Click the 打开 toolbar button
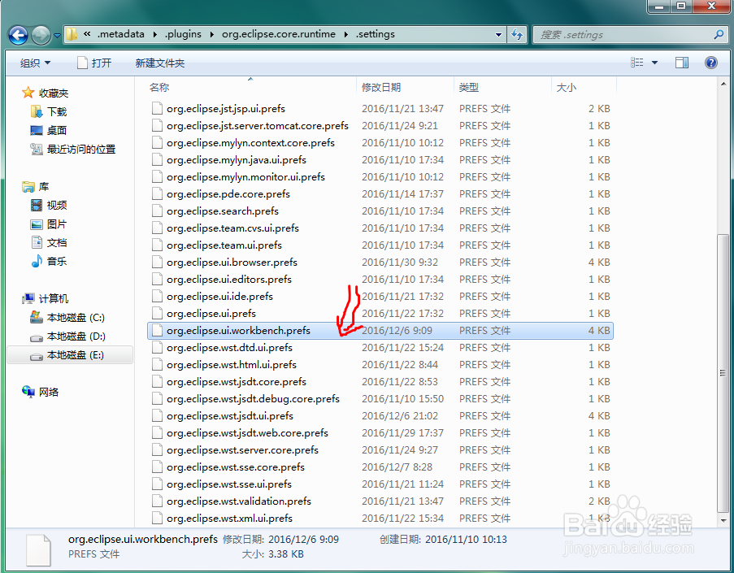The width and height of the screenshot is (734, 573). coord(94,63)
